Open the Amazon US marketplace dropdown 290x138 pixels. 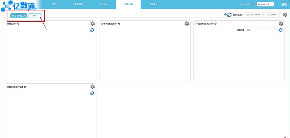[265, 4]
